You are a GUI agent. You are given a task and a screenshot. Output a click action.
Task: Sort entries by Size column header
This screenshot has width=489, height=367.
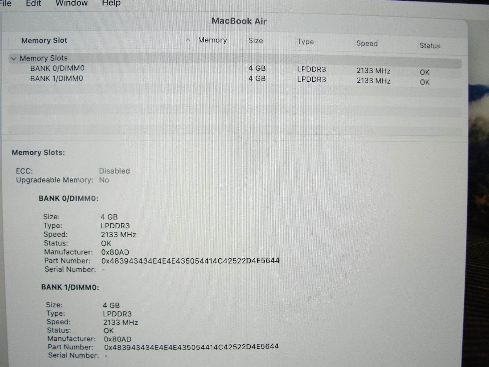256,41
